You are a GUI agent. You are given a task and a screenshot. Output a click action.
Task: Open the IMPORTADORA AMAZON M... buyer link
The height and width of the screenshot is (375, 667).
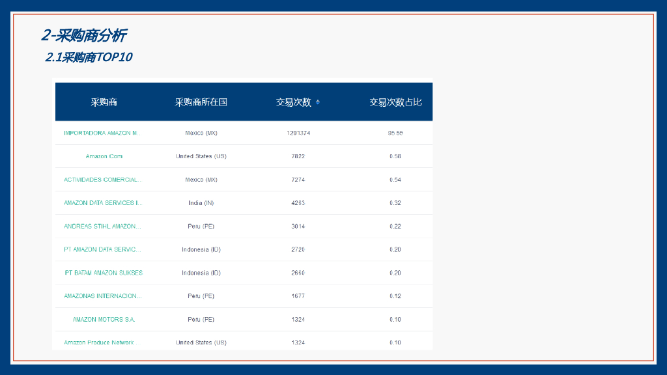102,133
